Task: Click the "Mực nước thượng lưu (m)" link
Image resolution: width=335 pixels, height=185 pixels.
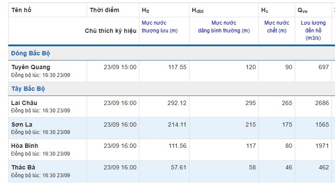Action: [160, 27]
